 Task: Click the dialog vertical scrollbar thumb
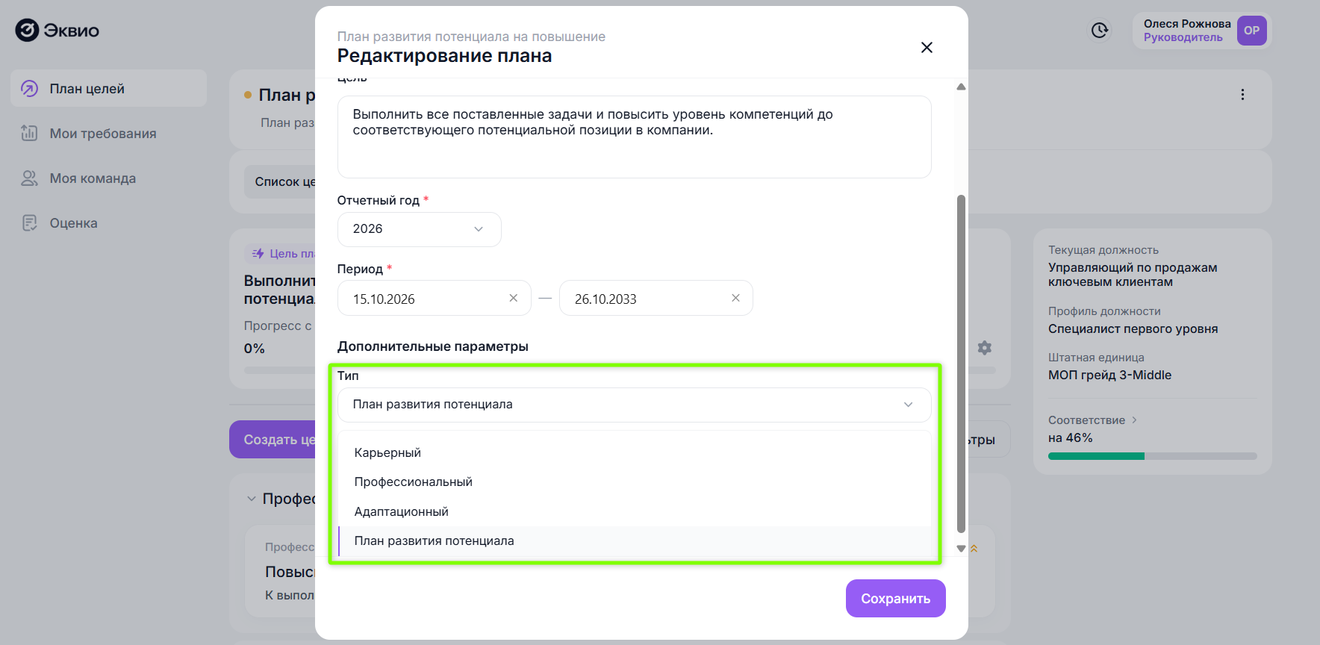coord(961,364)
